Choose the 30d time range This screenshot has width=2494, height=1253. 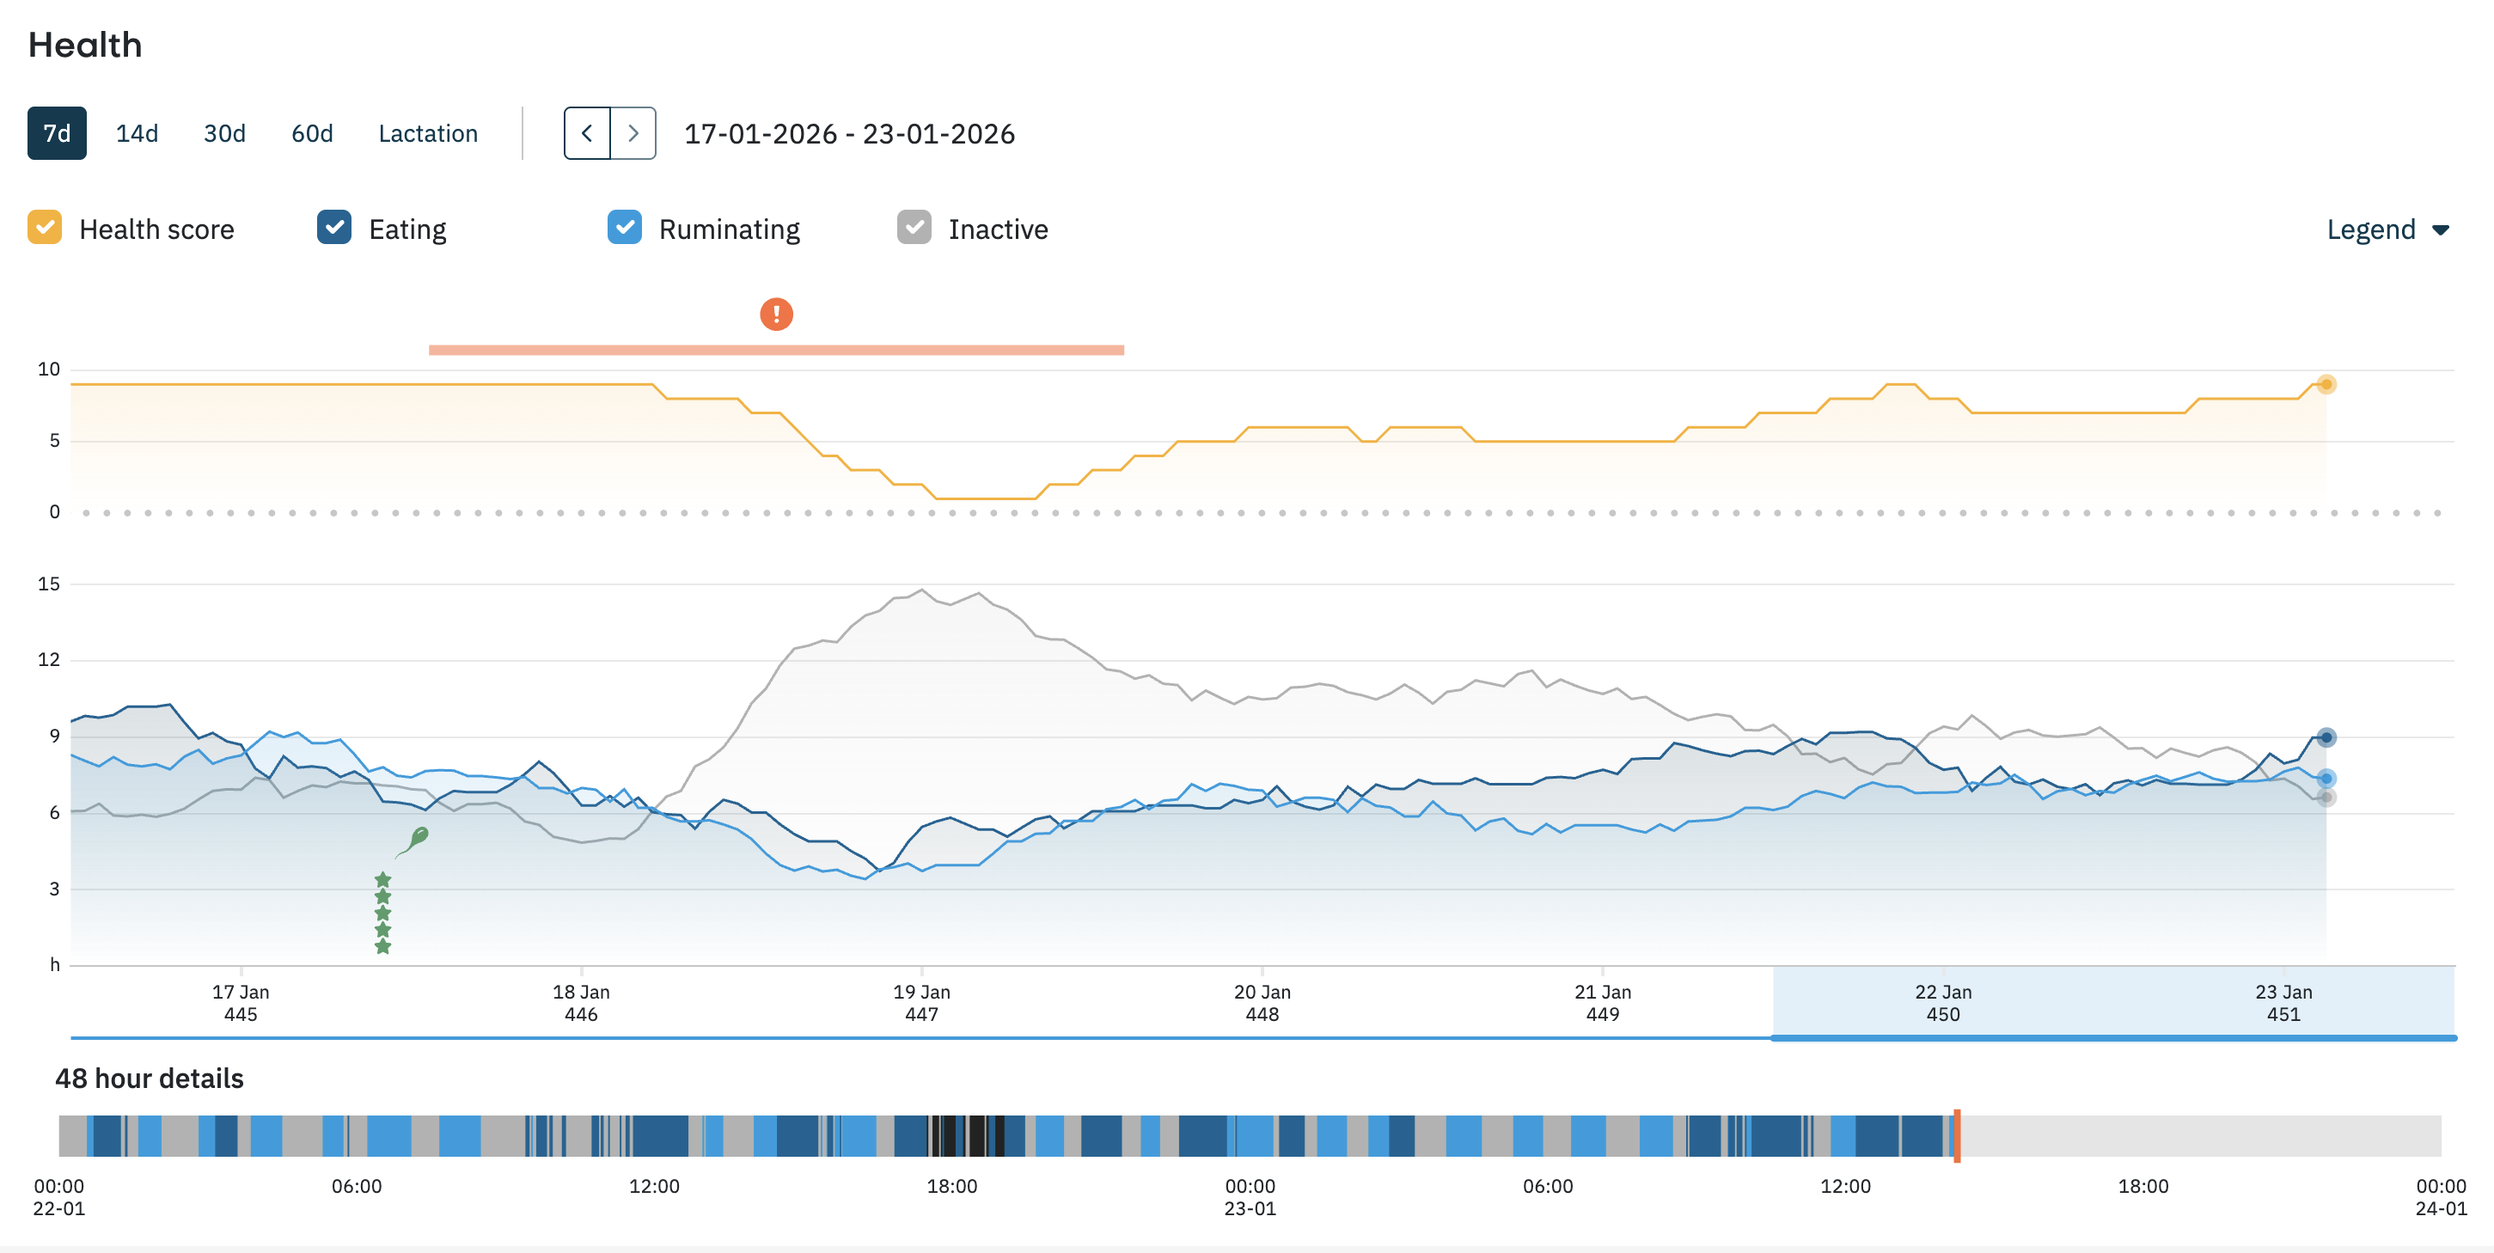223,133
